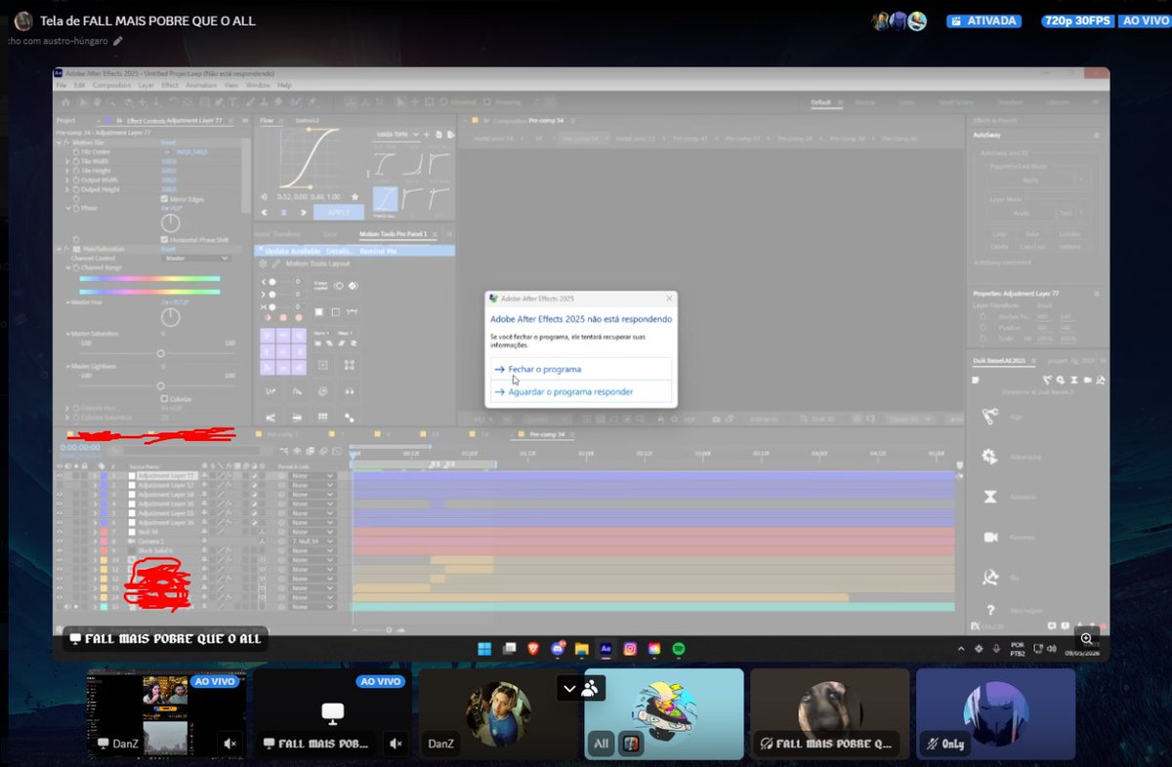The image size is (1172, 767).
Task: Select the Adjustment Layer 57 row
Action: (165, 484)
